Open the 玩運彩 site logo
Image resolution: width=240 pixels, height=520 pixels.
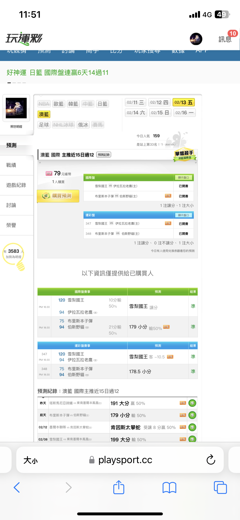point(24,38)
